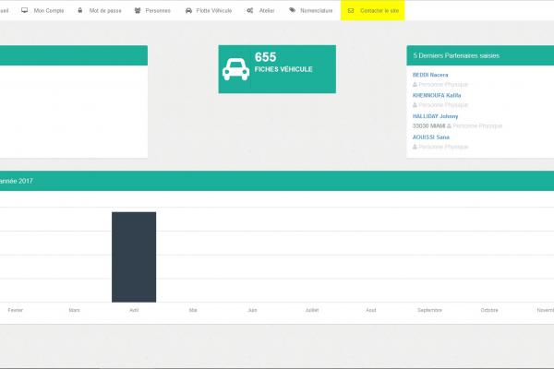Image resolution: width=554 pixels, height=369 pixels.
Task: Click the 'Juillet' axis label
Action: pos(312,310)
